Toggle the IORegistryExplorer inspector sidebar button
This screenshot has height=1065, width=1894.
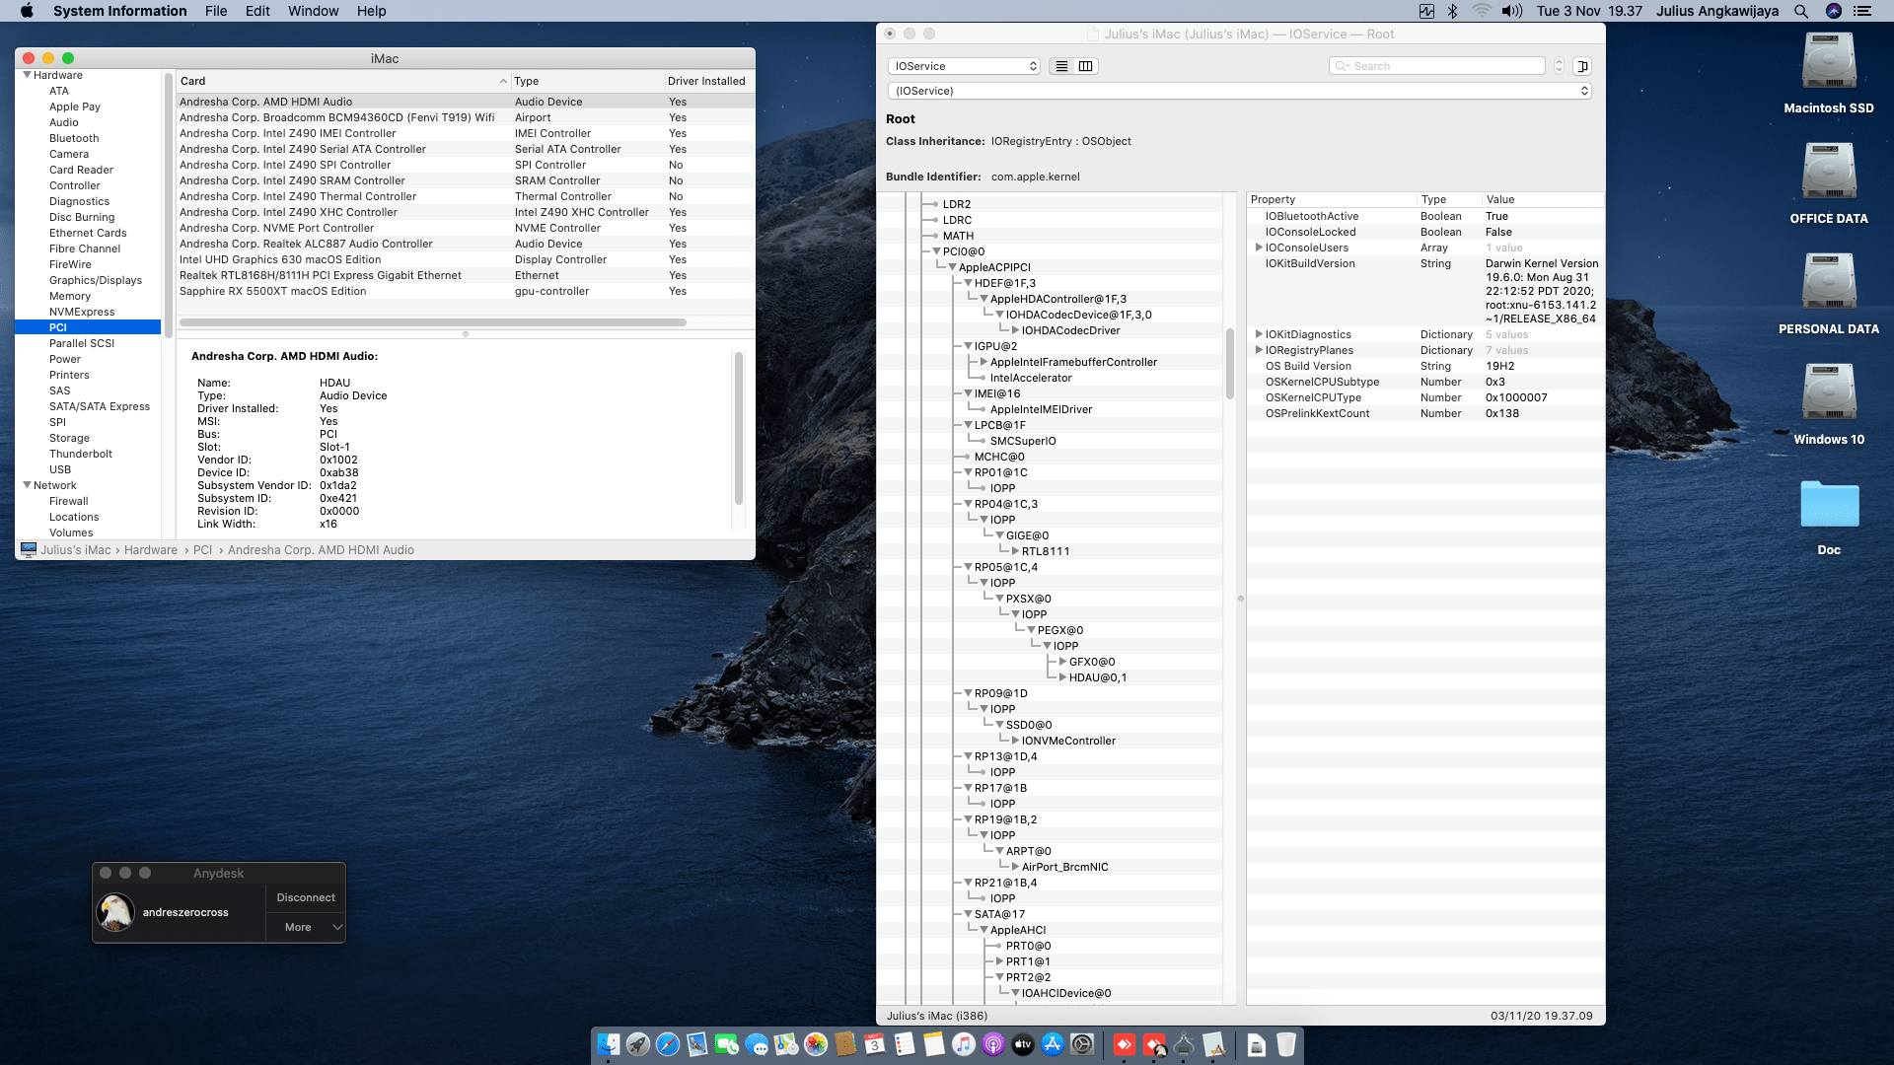[1582, 66]
